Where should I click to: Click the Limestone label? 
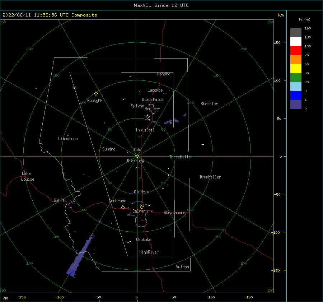coord(68,139)
